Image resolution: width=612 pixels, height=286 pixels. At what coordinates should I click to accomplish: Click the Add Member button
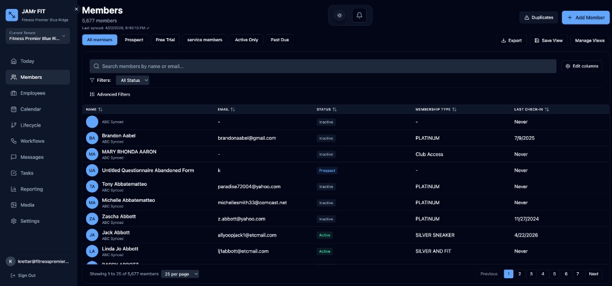coord(585,17)
